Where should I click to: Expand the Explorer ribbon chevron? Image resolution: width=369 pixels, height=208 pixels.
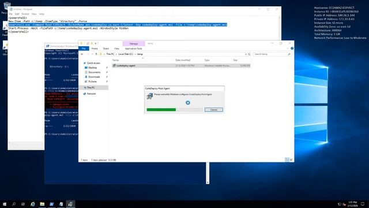[288, 49]
